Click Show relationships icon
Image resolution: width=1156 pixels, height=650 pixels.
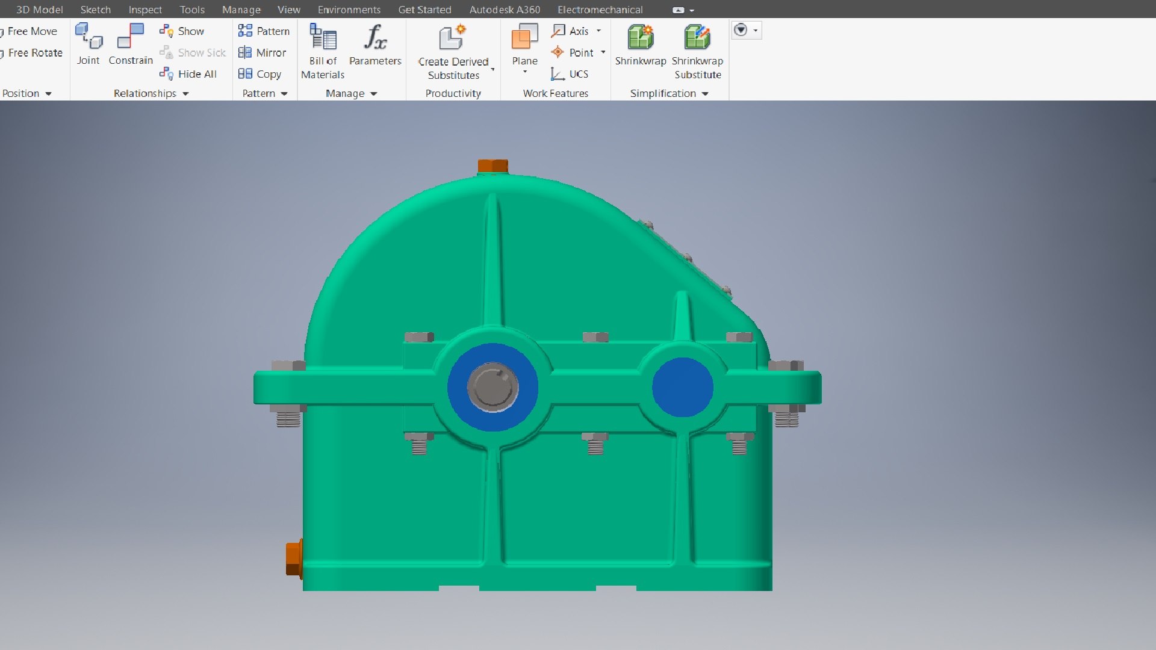(x=166, y=31)
